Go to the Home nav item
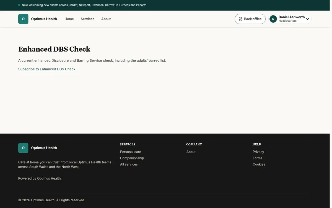The height and width of the screenshot is (208, 332). tap(69, 19)
